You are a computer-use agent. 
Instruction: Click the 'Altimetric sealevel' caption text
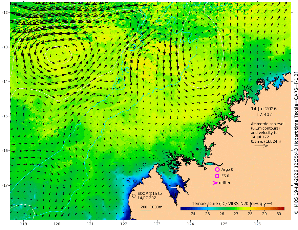(x=268, y=124)
